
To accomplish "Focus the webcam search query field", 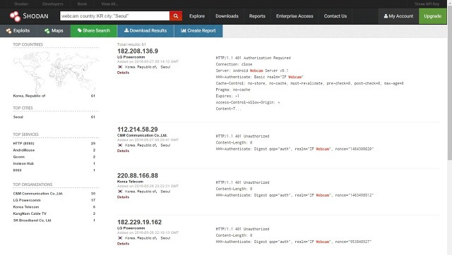I will (x=114, y=15).
